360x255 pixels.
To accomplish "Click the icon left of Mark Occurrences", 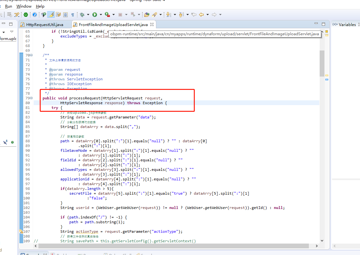I will point(44,15).
